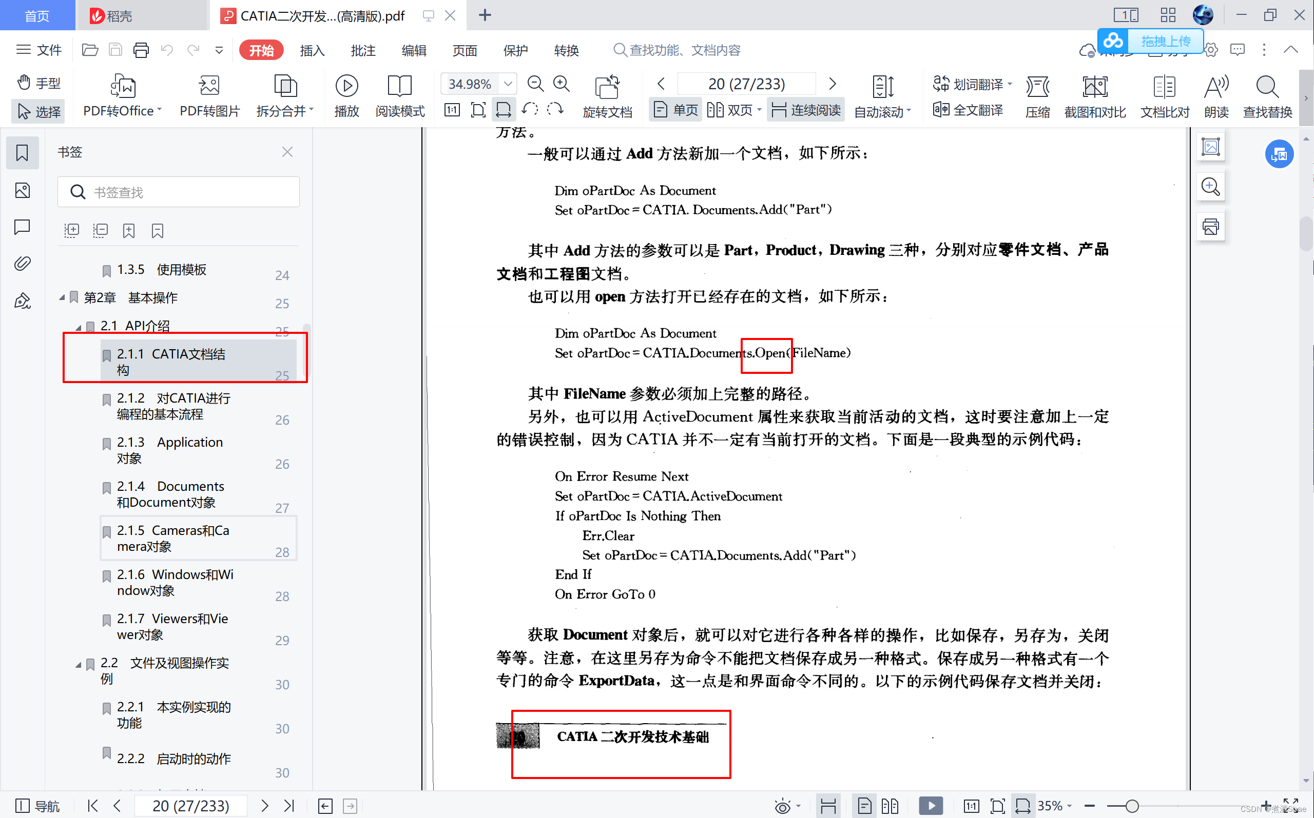The width and height of the screenshot is (1314, 818).
Task: Open the thumbnail panel in left sidebar
Action: [22, 190]
